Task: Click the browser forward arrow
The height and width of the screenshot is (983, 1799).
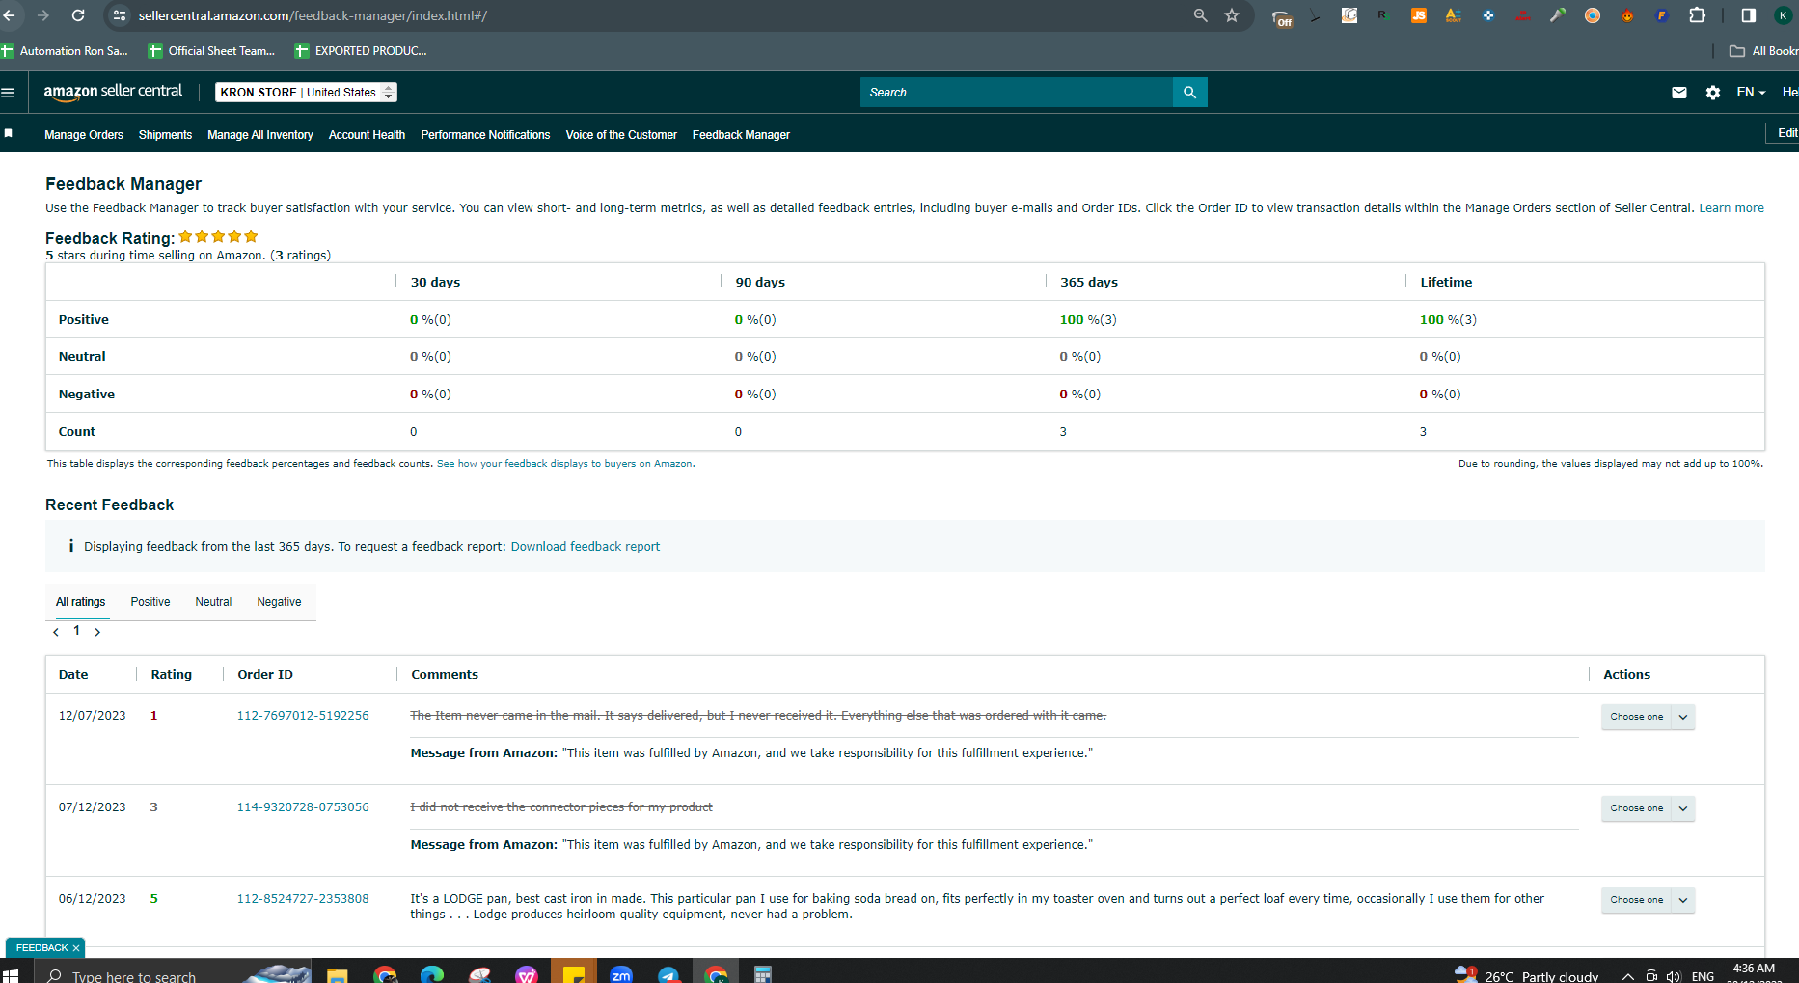Action: (x=43, y=15)
